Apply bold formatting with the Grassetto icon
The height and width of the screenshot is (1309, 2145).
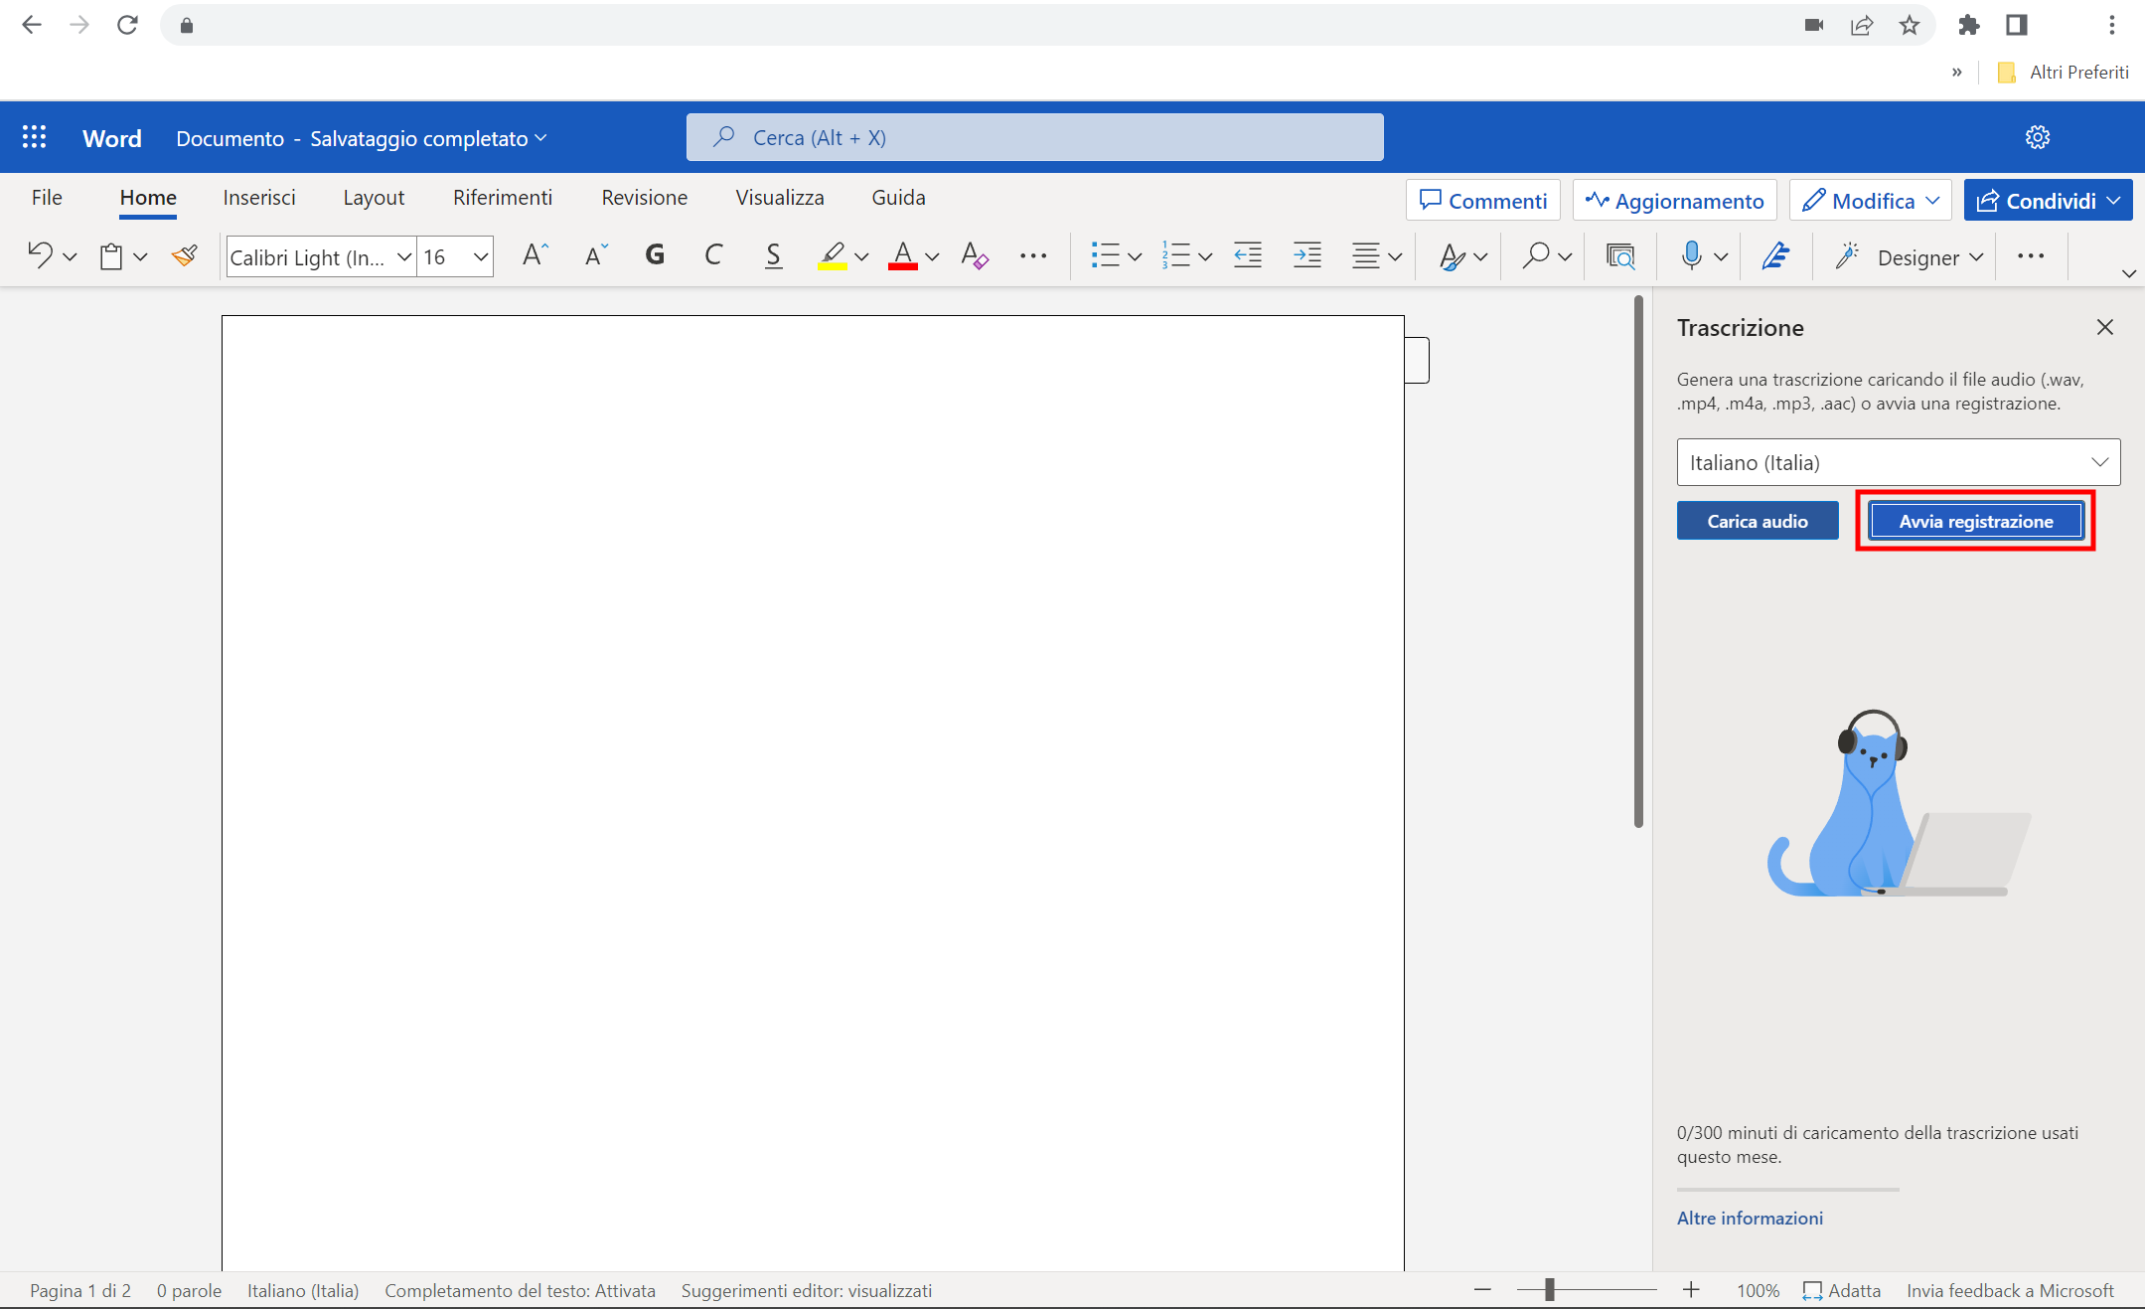coord(655,255)
